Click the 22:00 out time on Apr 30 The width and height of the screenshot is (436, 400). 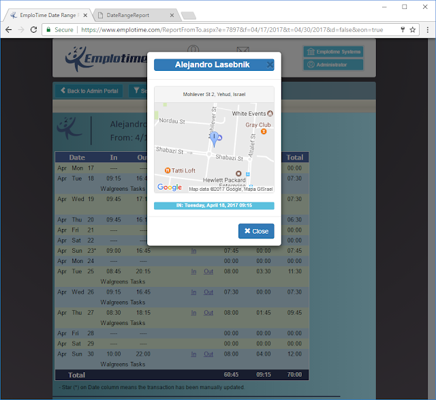pos(143,354)
